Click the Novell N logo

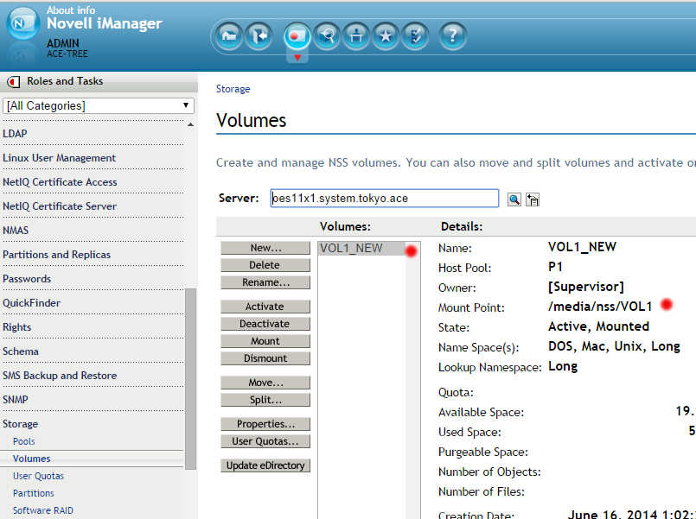(22, 24)
